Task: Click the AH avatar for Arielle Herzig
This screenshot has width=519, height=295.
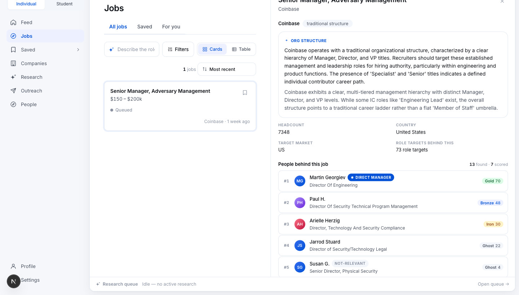Action: (x=300, y=224)
